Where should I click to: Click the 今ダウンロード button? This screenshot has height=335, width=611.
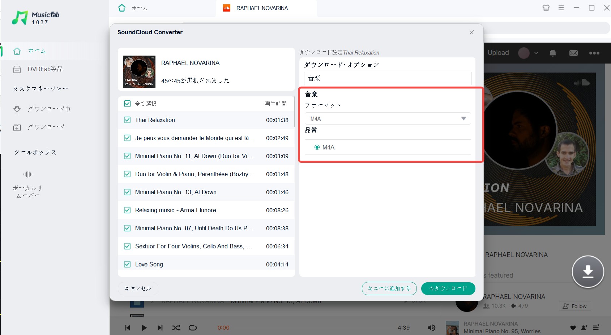[448, 288]
